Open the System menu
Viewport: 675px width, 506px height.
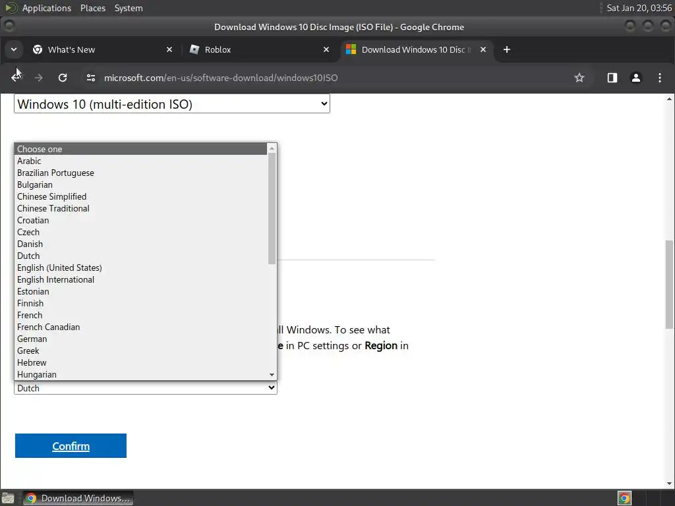point(129,8)
